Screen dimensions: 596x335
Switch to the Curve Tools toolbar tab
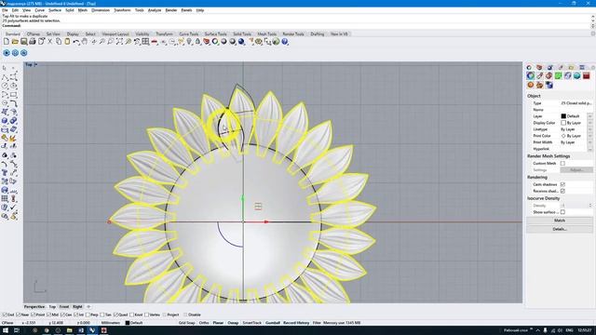click(x=189, y=34)
